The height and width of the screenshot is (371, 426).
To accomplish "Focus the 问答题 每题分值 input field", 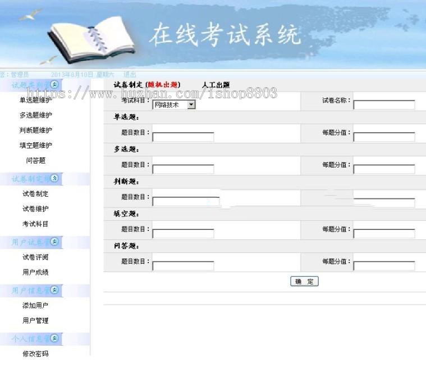I will tap(384, 266).
